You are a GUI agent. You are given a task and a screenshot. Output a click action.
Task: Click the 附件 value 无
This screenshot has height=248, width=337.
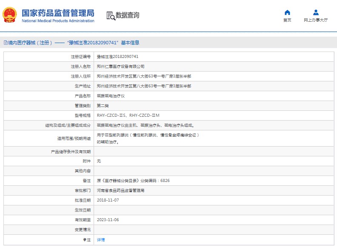tap(99, 161)
